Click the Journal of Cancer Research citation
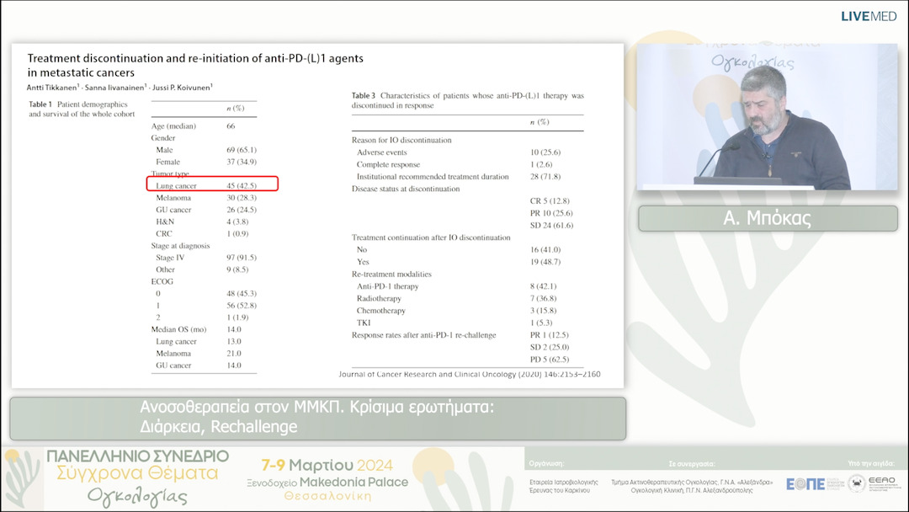Viewport: 909px width, 512px height. [x=469, y=374]
